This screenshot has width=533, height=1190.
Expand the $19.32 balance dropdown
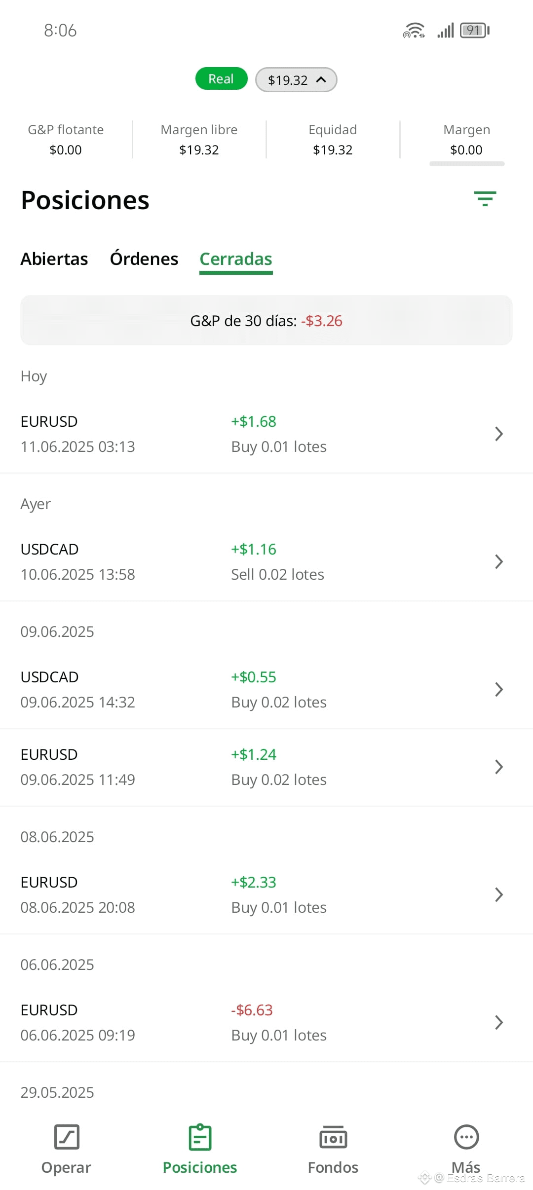(x=296, y=79)
